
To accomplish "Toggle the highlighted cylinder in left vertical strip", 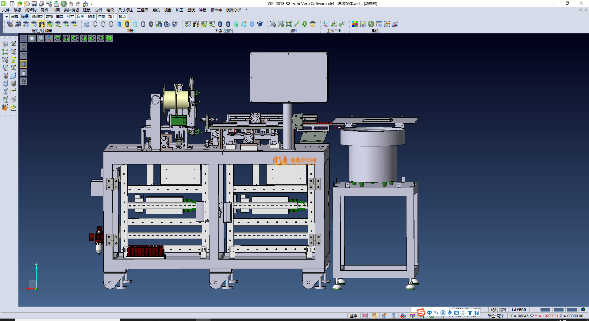I will tap(24, 64).
